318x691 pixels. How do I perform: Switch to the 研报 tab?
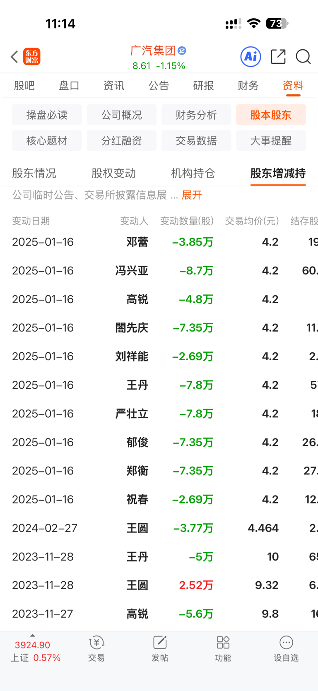click(x=203, y=86)
